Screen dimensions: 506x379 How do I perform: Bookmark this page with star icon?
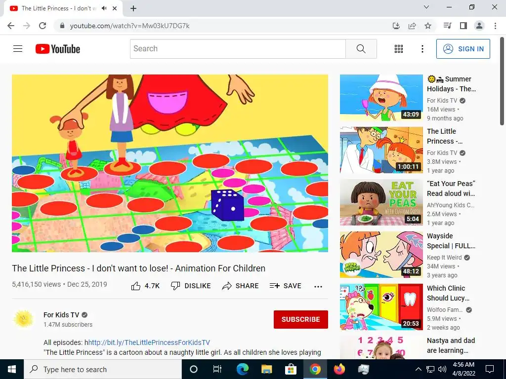tap(428, 26)
